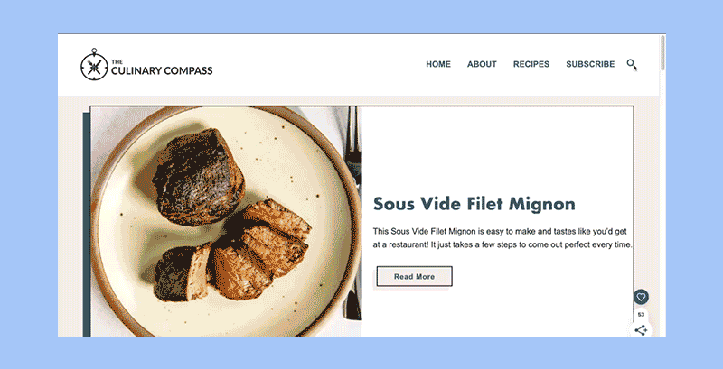Click the compass fork-and-knife logo icon
723x369 pixels.
coord(94,66)
